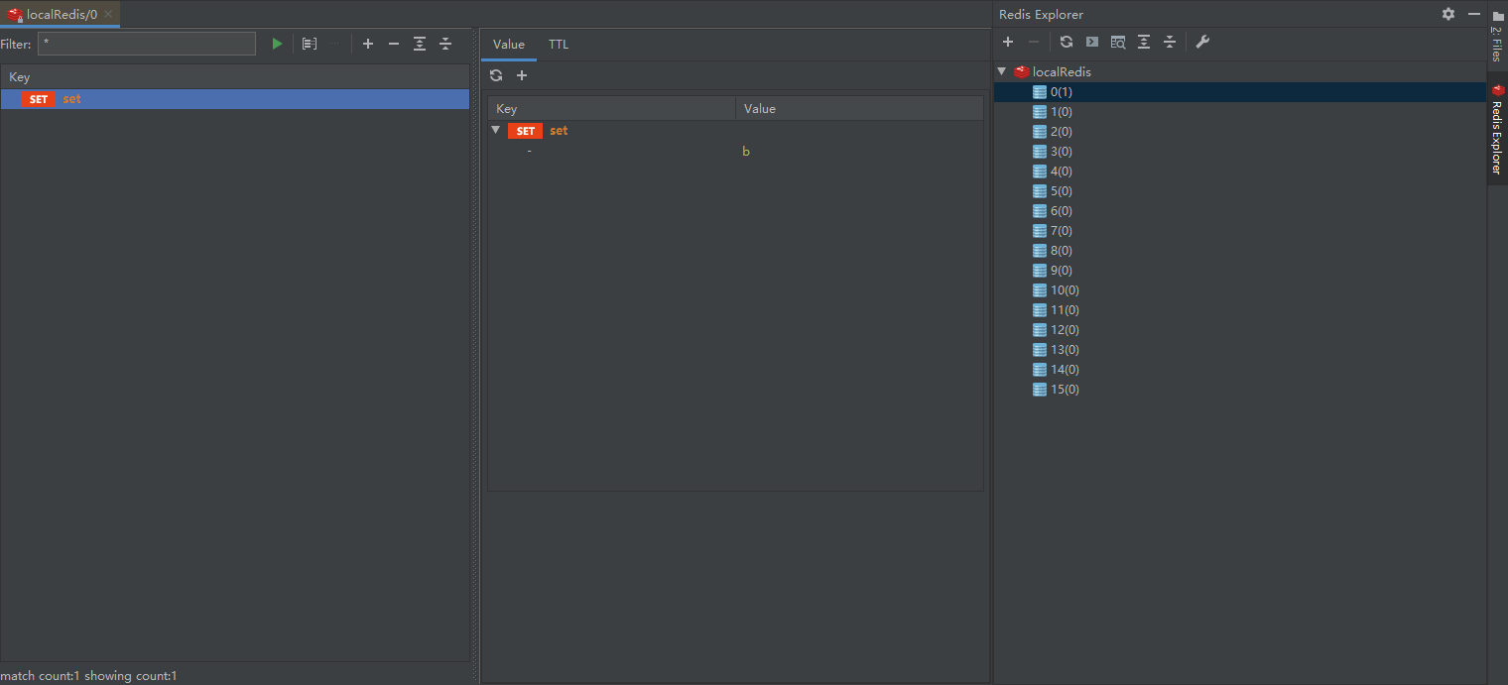This screenshot has width=1508, height=685.
Task: Select database 10(0)
Action: pyautogui.click(x=1065, y=290)
